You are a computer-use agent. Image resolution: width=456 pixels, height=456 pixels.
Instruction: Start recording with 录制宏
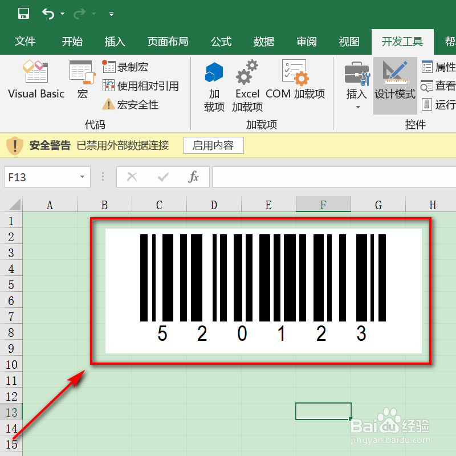125,67
